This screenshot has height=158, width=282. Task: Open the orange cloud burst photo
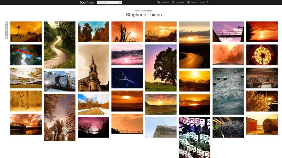228,55
